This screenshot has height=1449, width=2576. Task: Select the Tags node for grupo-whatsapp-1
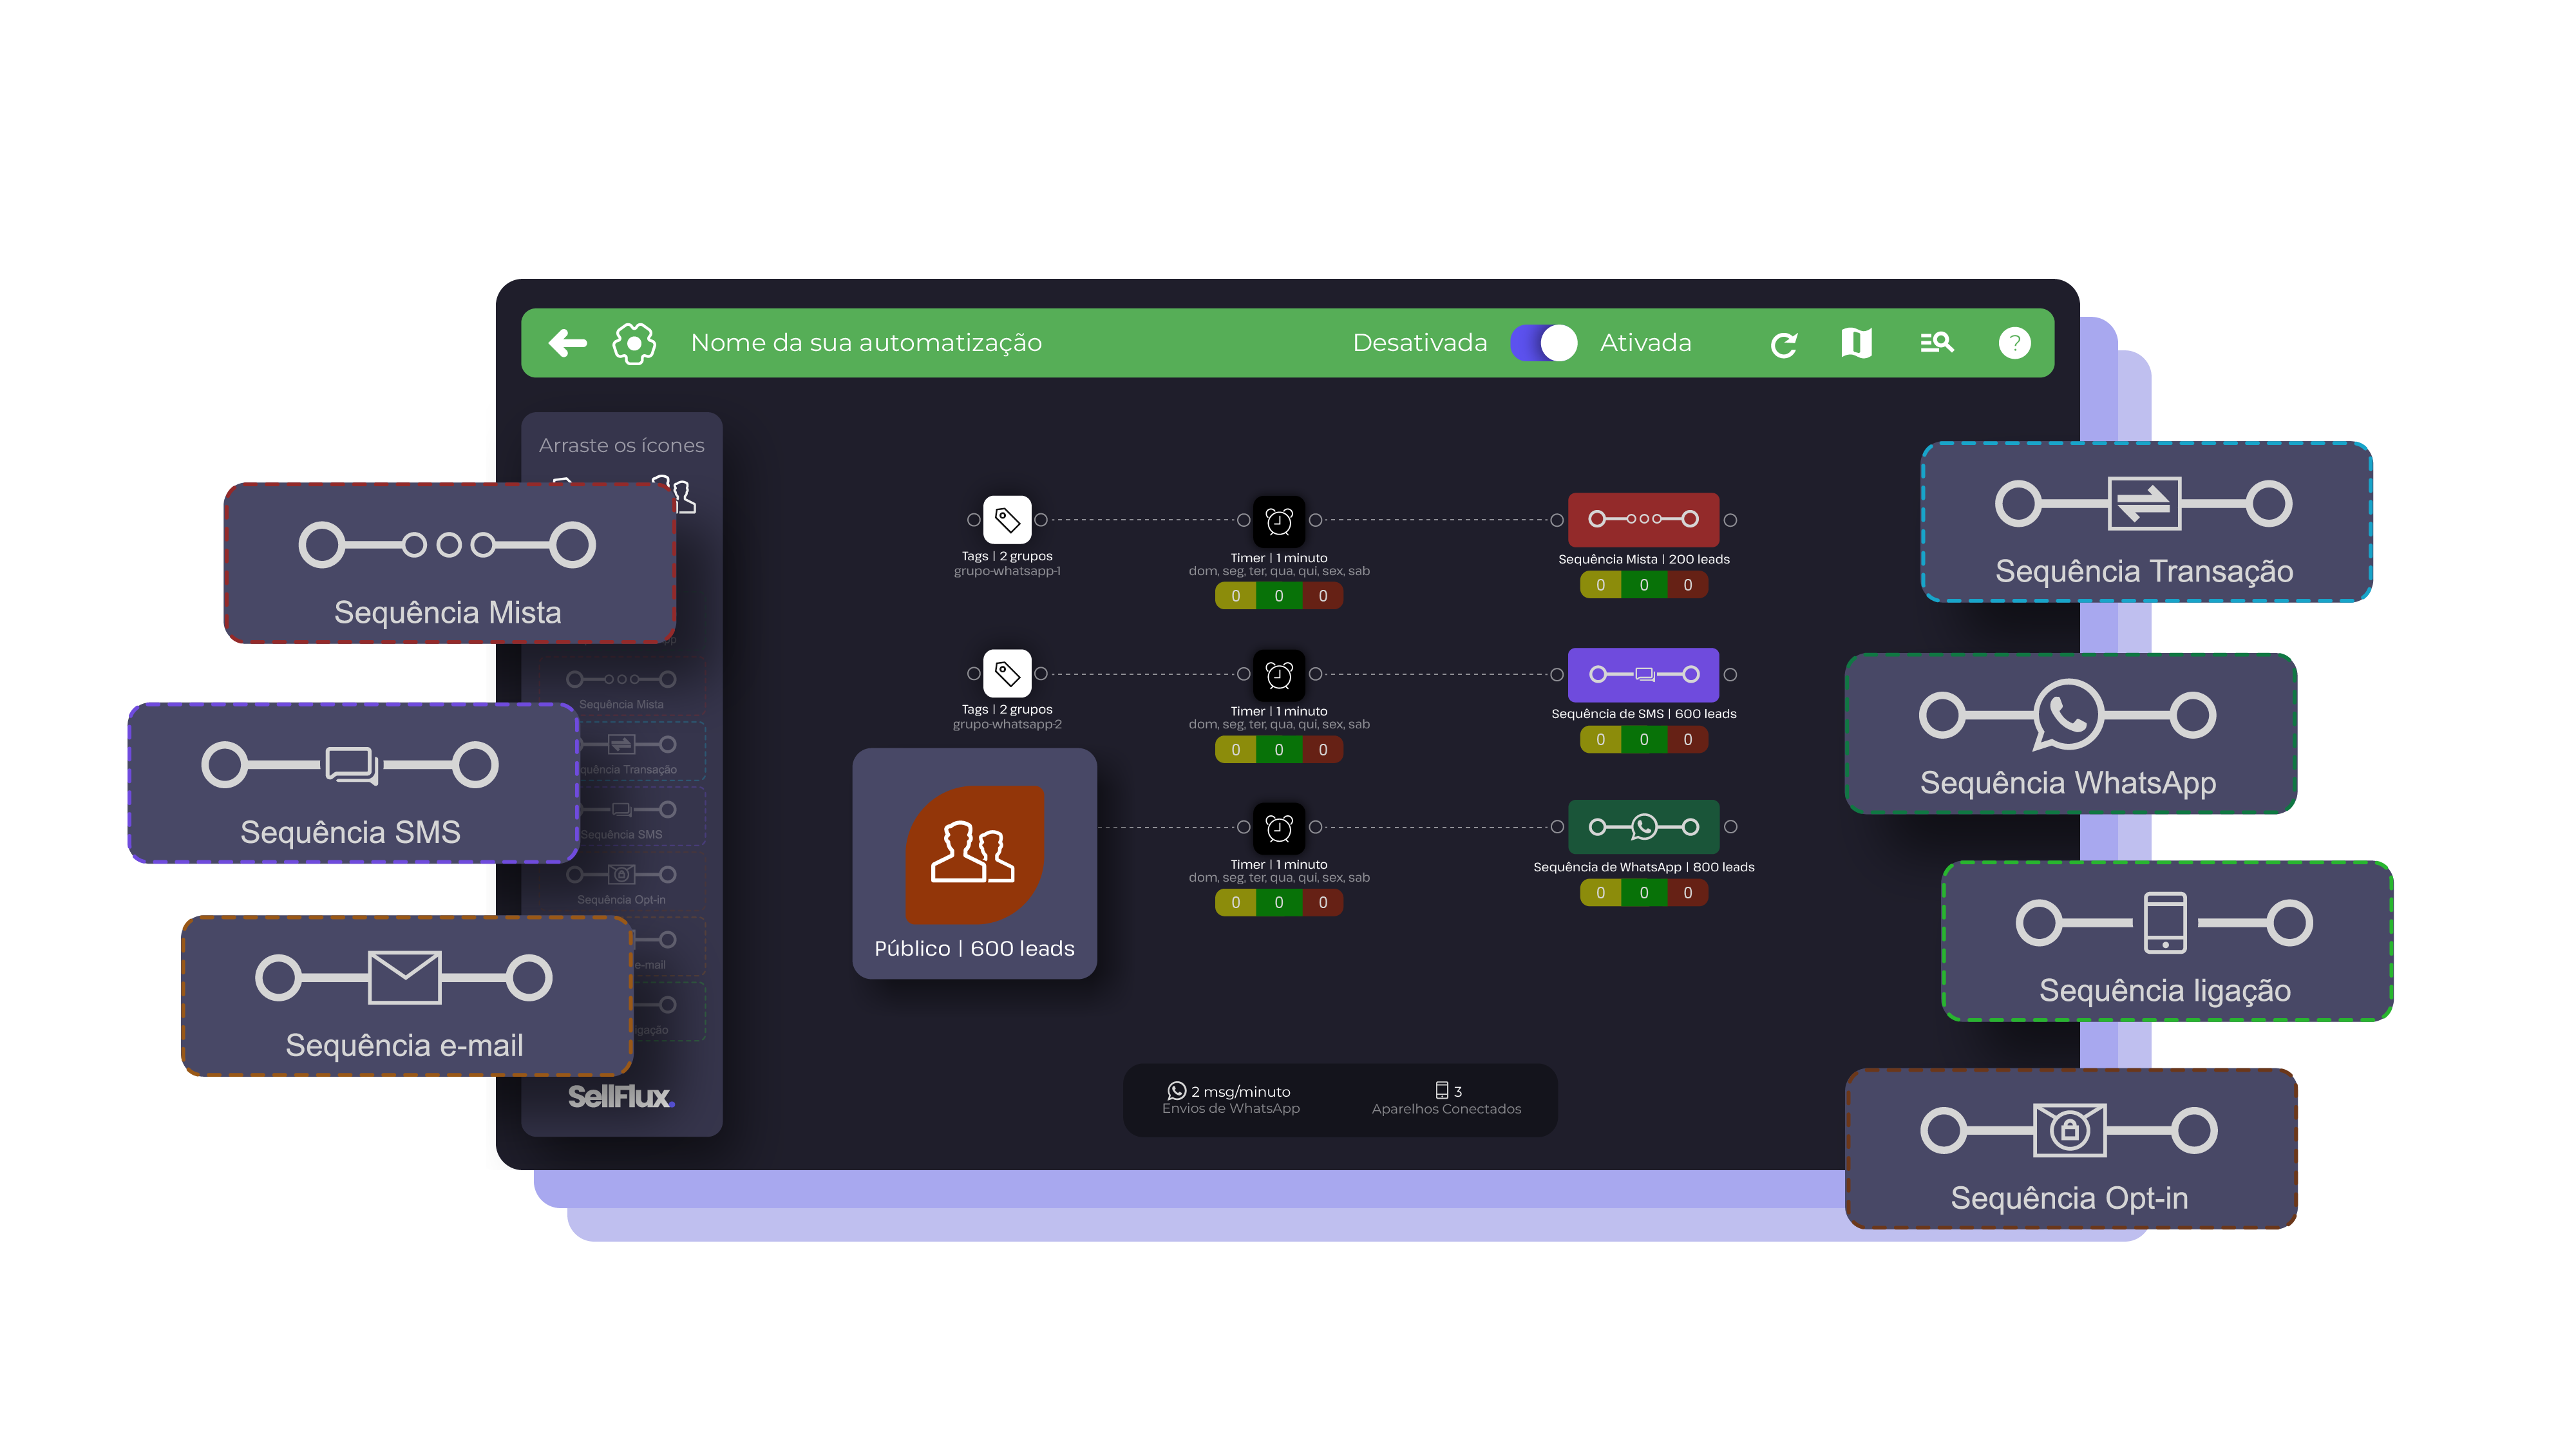click(1007, 519)
